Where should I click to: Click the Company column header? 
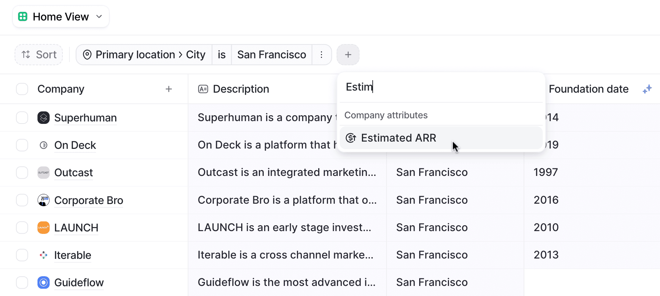(61, 89)
